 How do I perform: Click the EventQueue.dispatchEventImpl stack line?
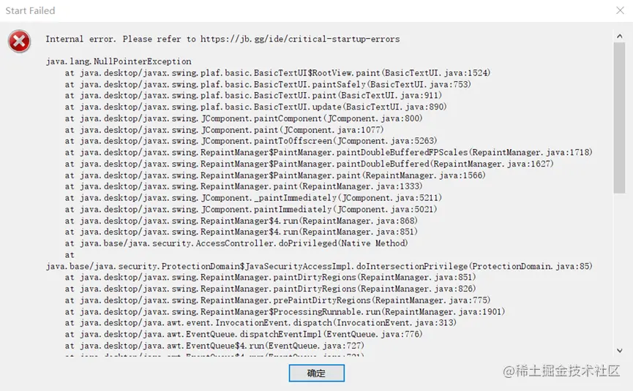tap(244, 334)
